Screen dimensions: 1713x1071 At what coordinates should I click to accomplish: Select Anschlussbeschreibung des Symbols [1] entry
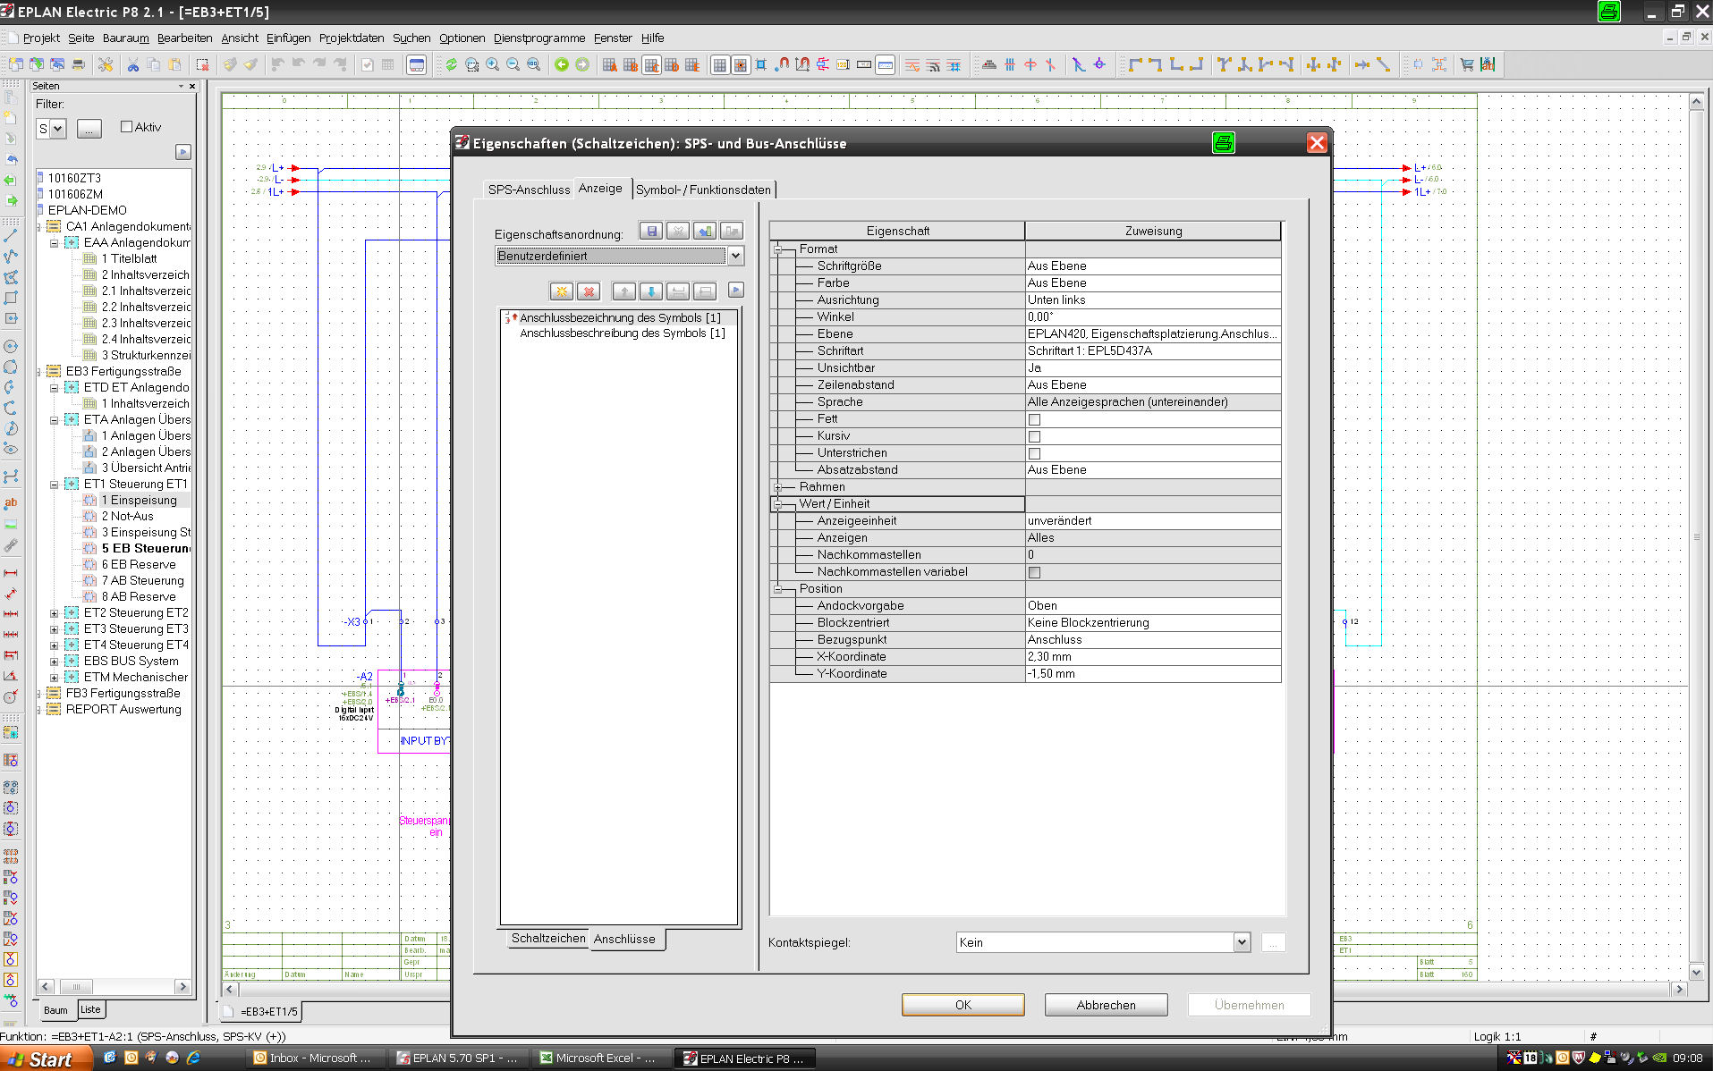point(623,333)
